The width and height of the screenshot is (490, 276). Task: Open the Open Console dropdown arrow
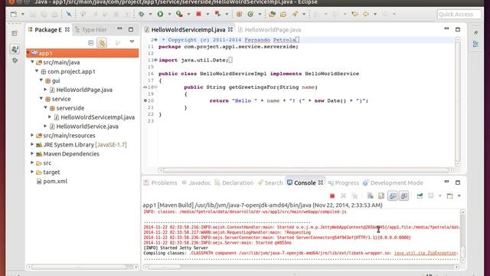pos(459,196)
